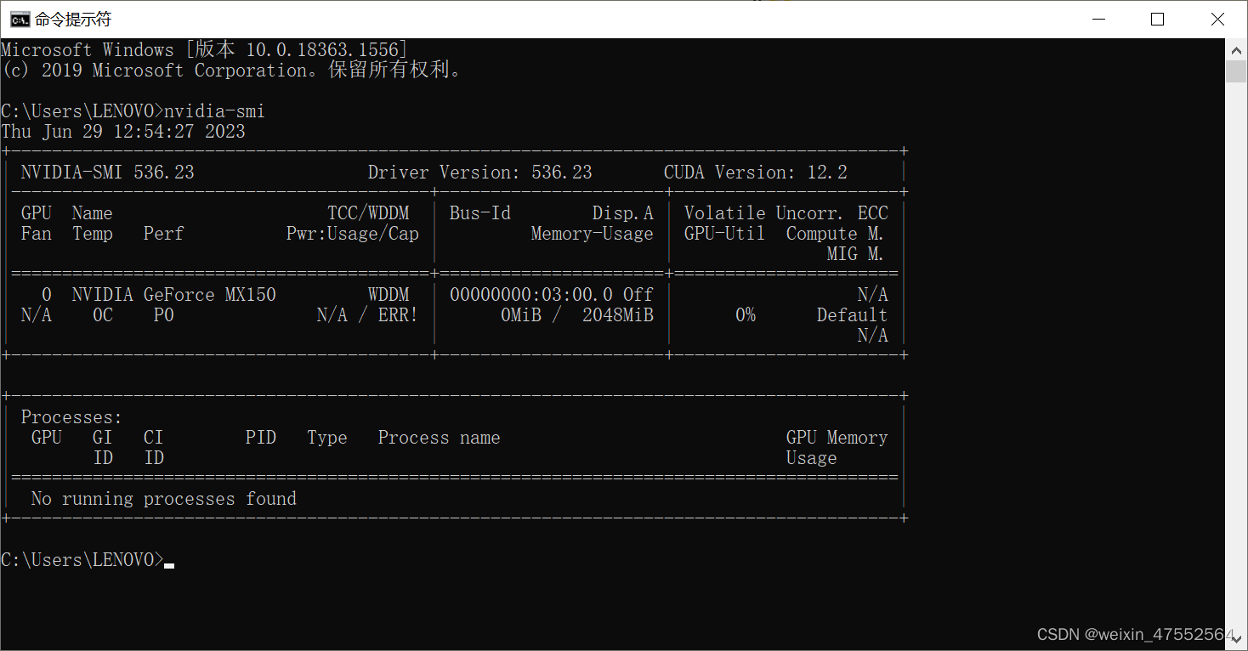
Task: Click 'CUDA Version: 12.2' text
Action: (756, 173)
